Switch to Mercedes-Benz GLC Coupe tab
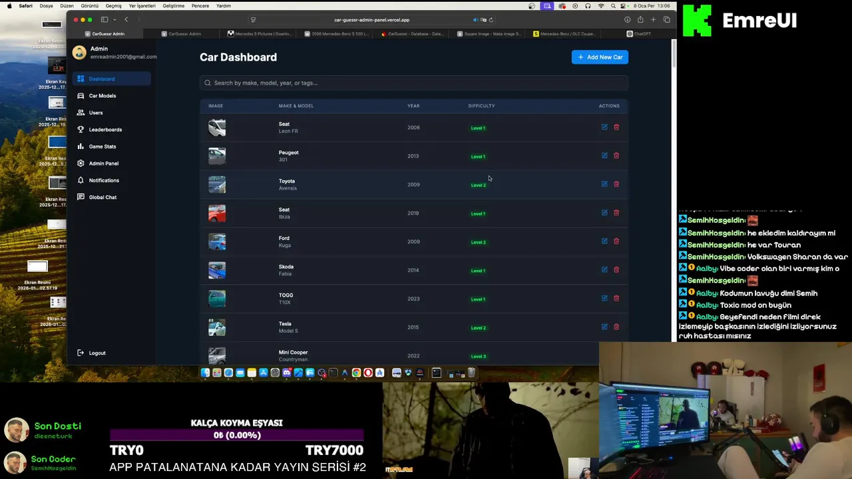The image size is (852, 479). [x=564, y=33]
